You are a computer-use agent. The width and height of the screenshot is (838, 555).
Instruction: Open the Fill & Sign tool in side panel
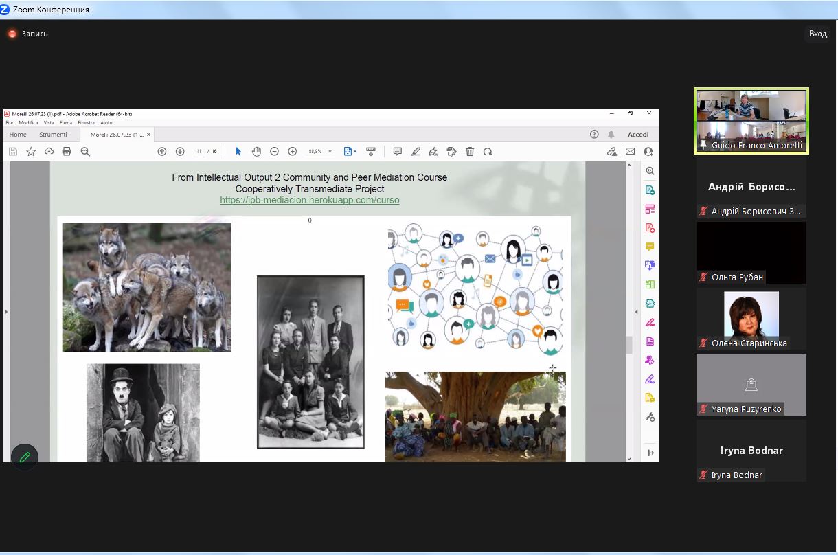tap(649, 379)
